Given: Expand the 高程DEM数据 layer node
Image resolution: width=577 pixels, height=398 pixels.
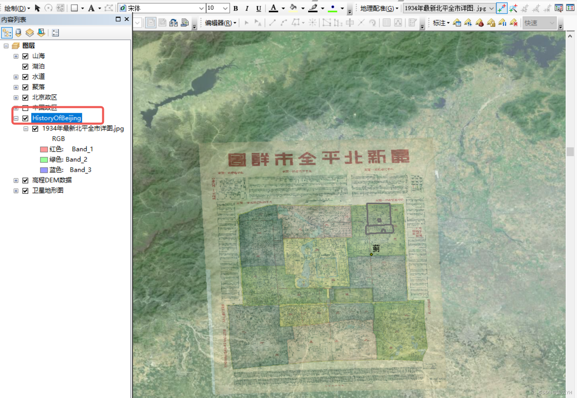Looking at the screenshot, I should 16,180.
